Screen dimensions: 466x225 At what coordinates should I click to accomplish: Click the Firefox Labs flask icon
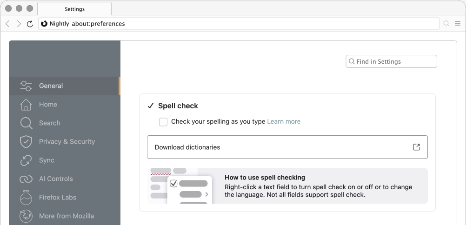pos(26,198)
